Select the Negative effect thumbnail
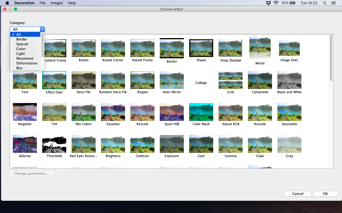This screenshot has height=213, width=342. (25, 112)
